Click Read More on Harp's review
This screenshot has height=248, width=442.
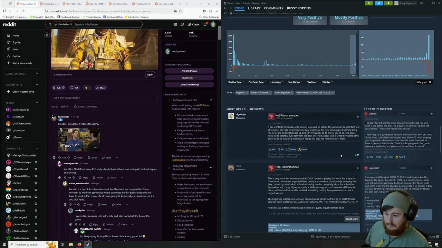click(x=352, y=219)
